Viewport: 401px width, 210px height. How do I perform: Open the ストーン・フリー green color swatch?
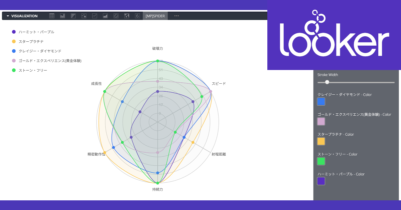coord(321,161)
